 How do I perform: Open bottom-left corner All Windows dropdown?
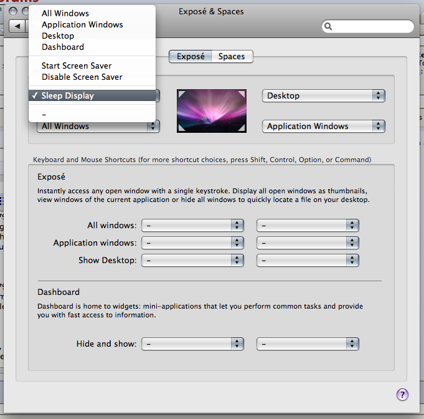click(98, 127)
